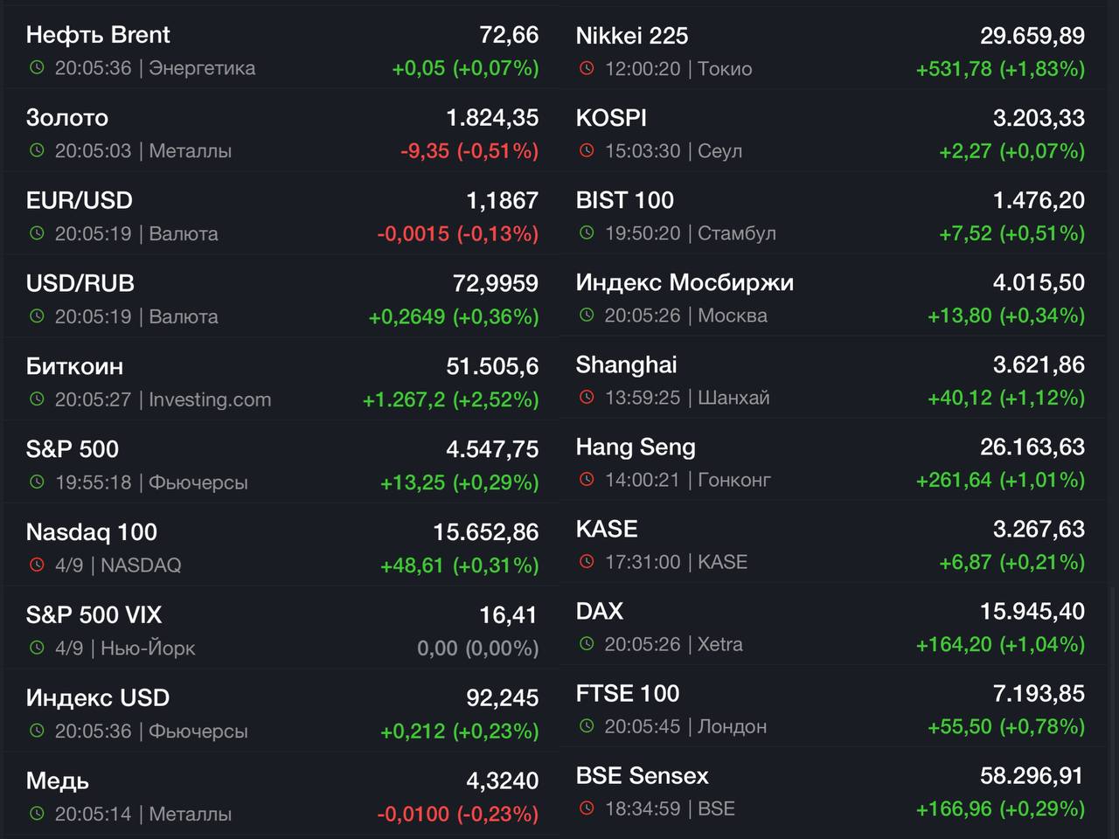The width and height of the screenshot is (1119, 839).
Task: Click the KOSPI value 3.203,33
Action: [x=1039, y=118]
